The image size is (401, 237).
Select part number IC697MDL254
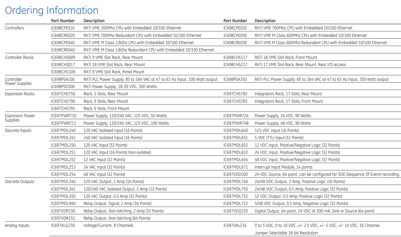click(x=63, y=174)
